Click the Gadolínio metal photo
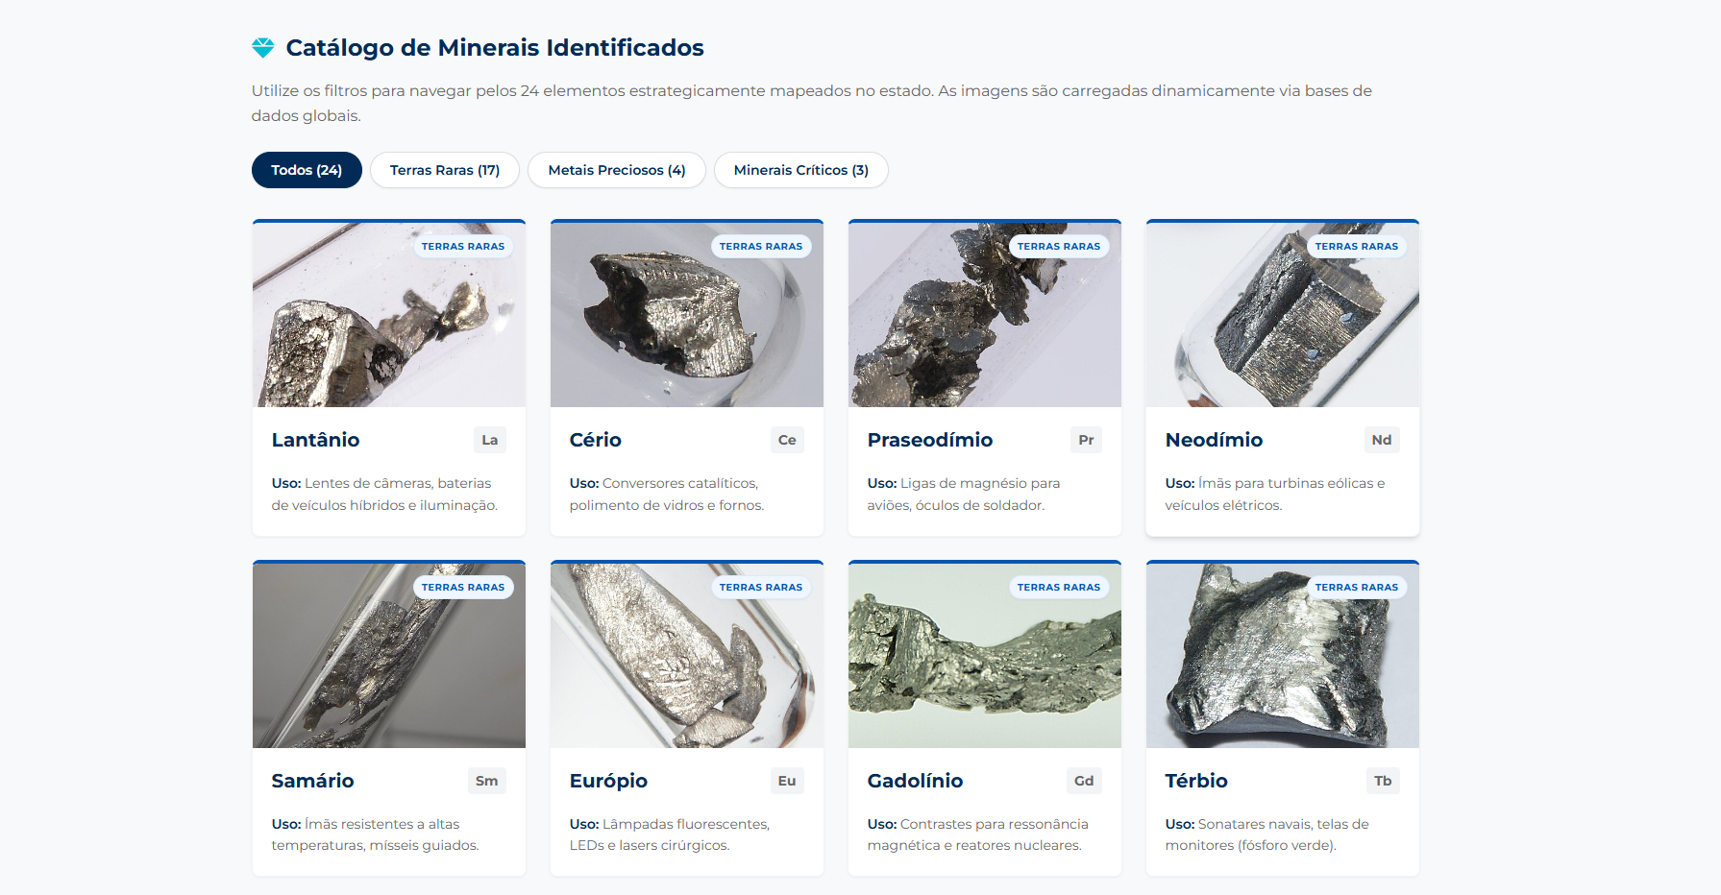 click(x=985, y=656)
